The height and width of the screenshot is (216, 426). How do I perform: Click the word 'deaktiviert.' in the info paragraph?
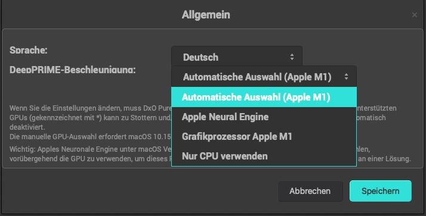27,127
